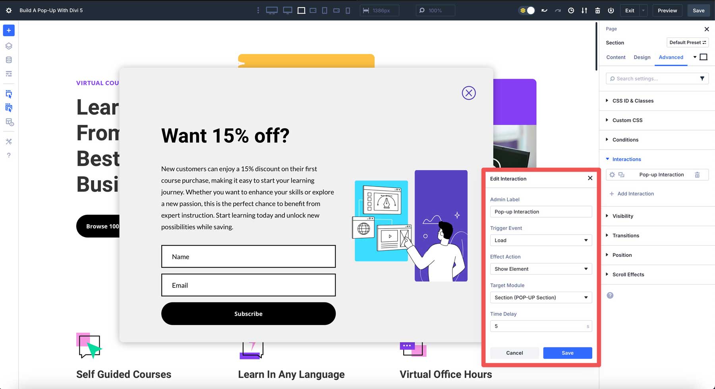
Task: Switch to the Content tab
Action: (x=616, y=57)
